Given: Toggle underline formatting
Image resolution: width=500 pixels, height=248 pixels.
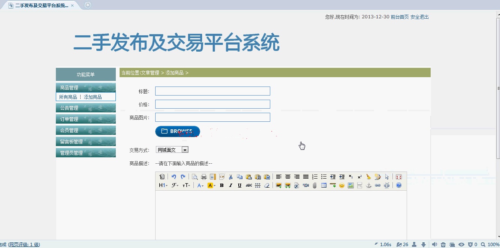Looking at the screenshot, I should click(x=240, y=185).
